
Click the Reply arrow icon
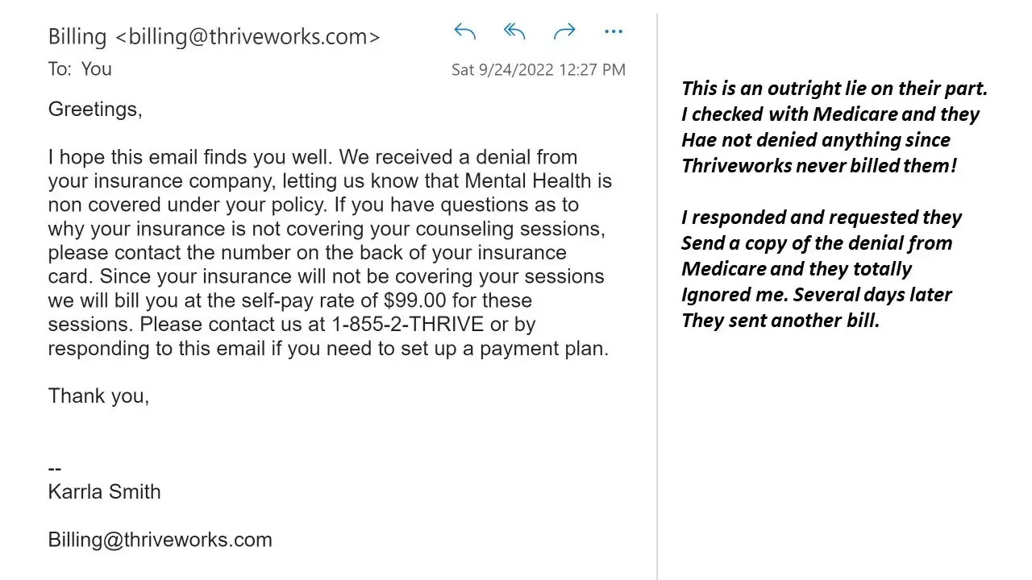(x=465, y=32)
